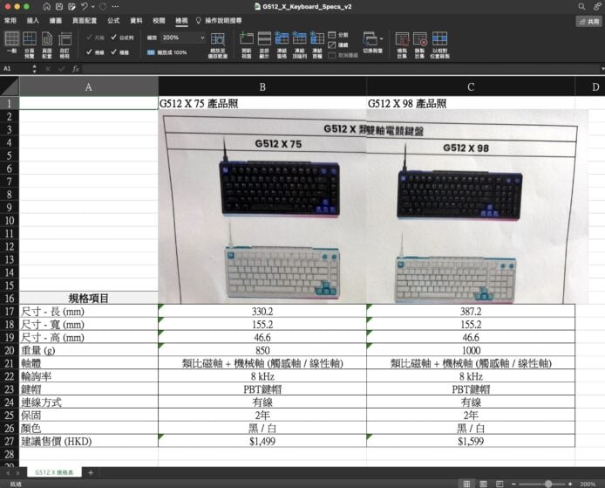
Task: Open the 常用 Home ribbon tab
Action: click(10, 20)
